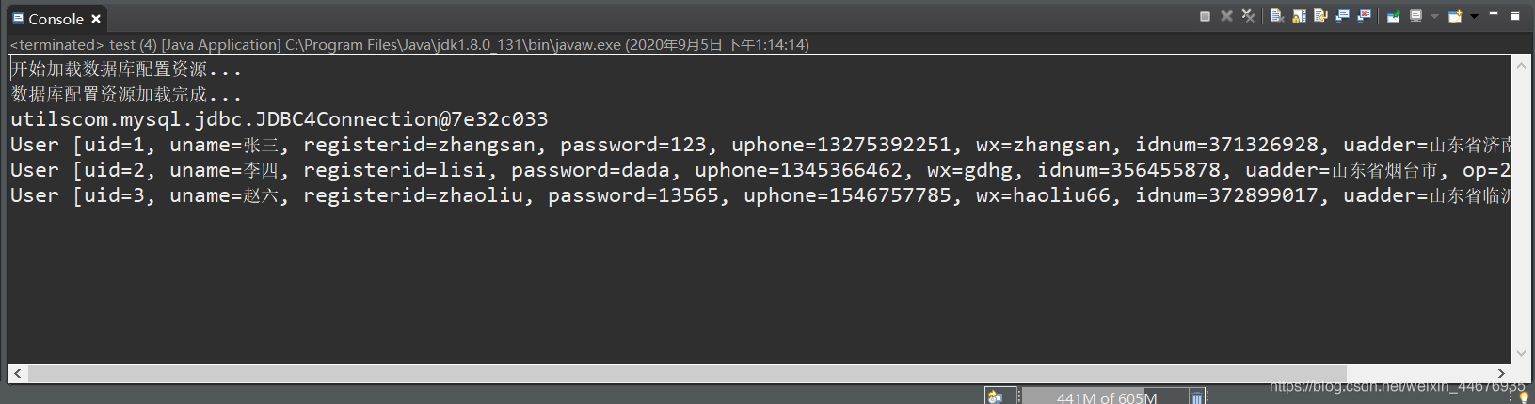Image resolution: width=1535 pixels, height=404 pixels.
Task: Click the heap memory status bar
Action: pos(1106,397)
